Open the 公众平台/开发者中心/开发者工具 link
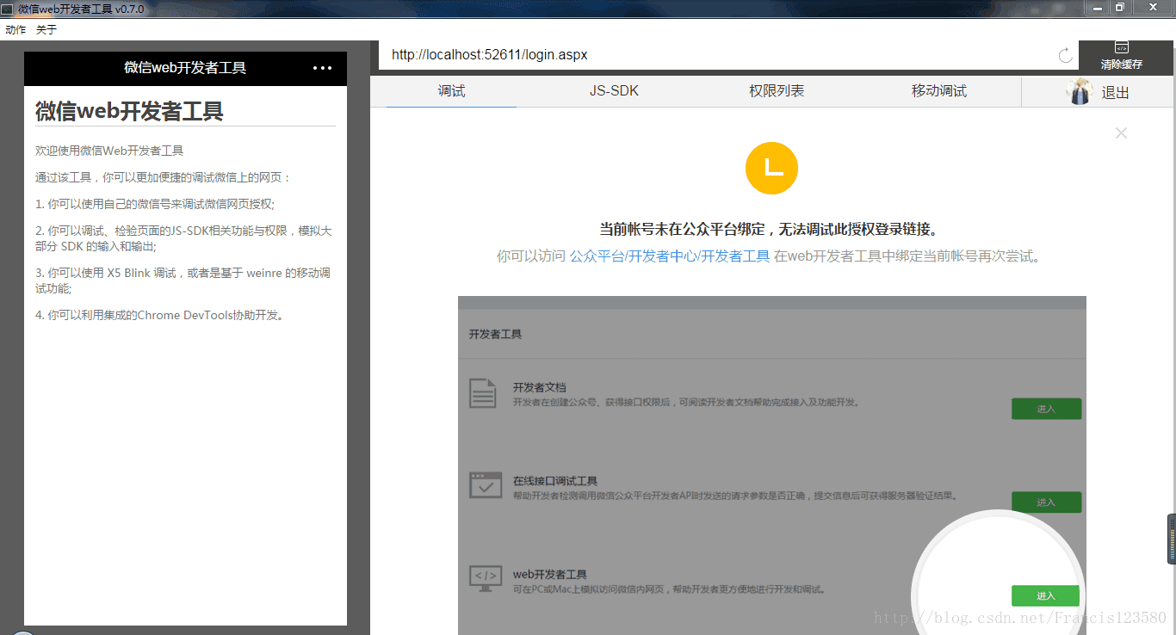The height and width of the screenshot is (635, 1176). pyautogui.click(x=670, y=256)
